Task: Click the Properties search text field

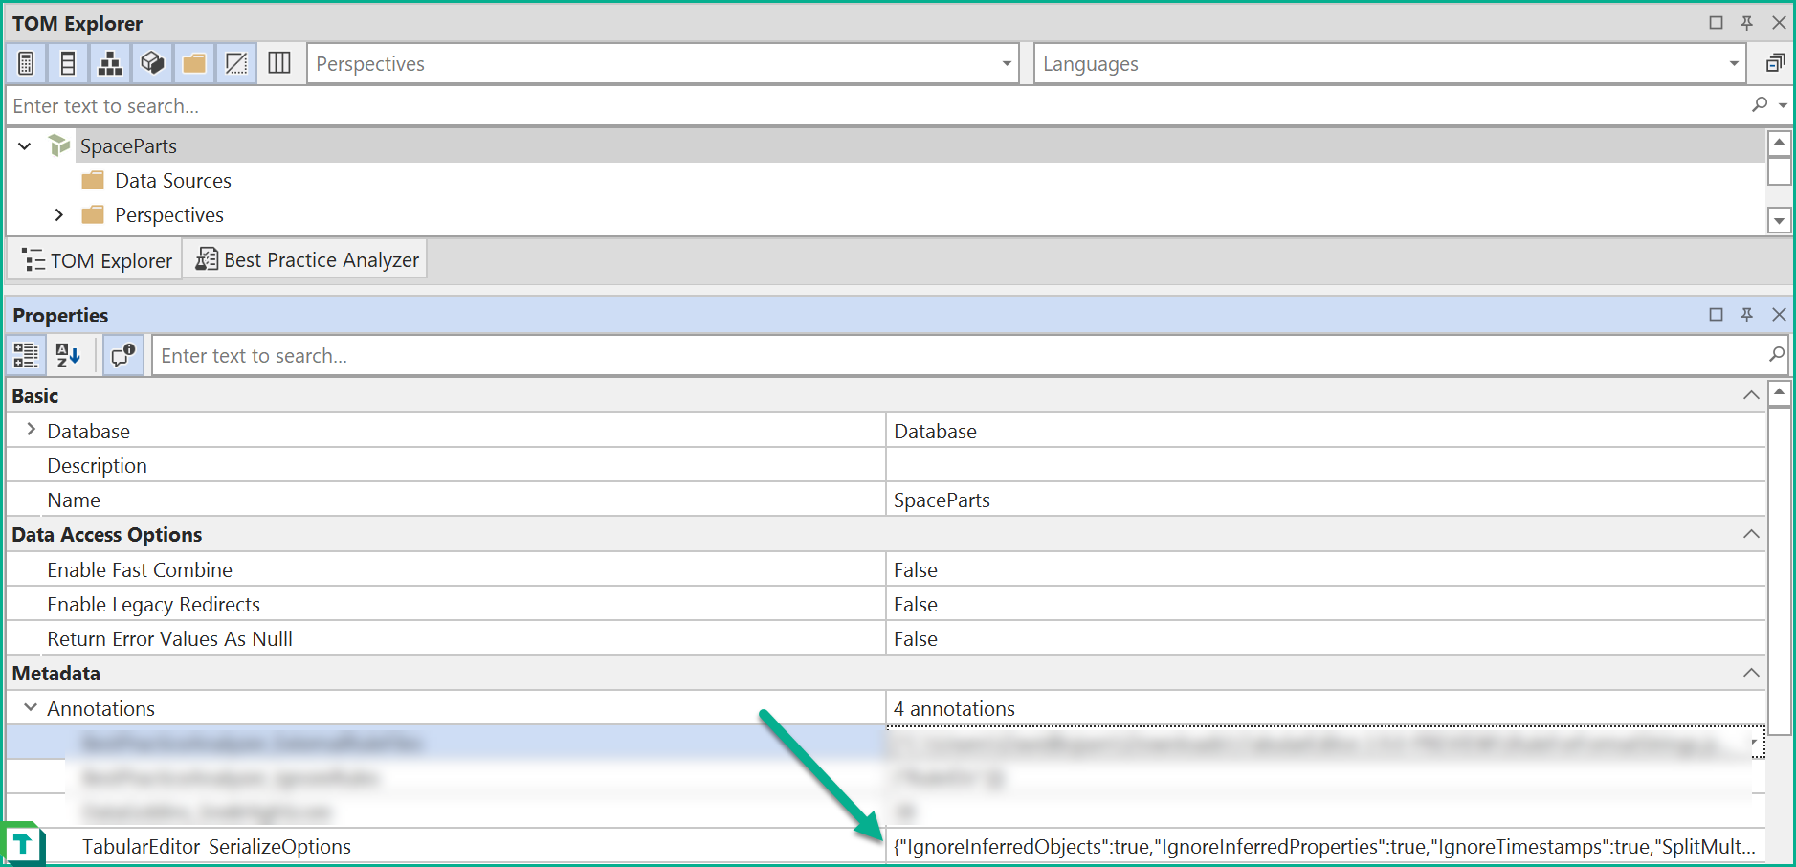Action: coord(957,356)
